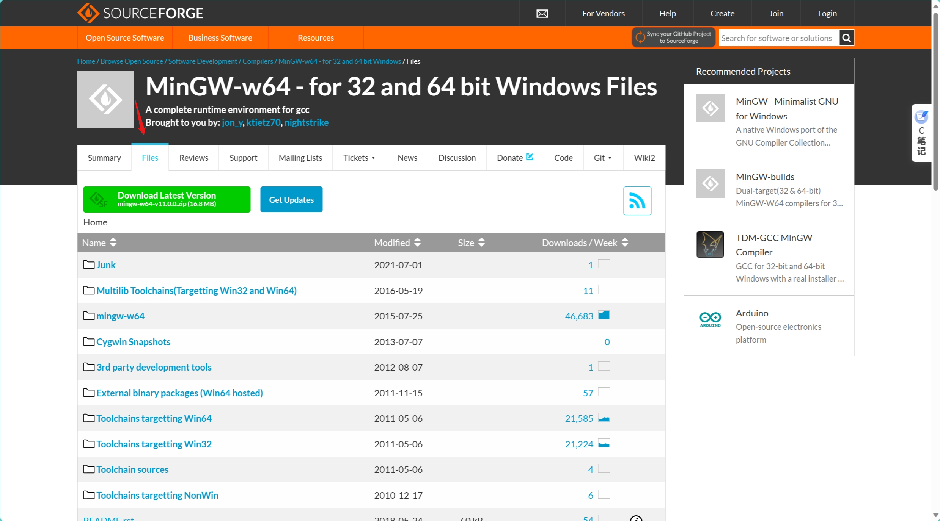Click the Toolchains targetting Win64 bar icon
The width and height of the screenshot is (940, 521).
[604, 418]
